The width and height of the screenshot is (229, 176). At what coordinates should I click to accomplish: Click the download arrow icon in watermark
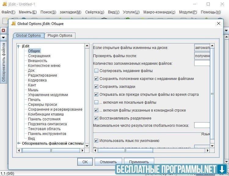220,169
